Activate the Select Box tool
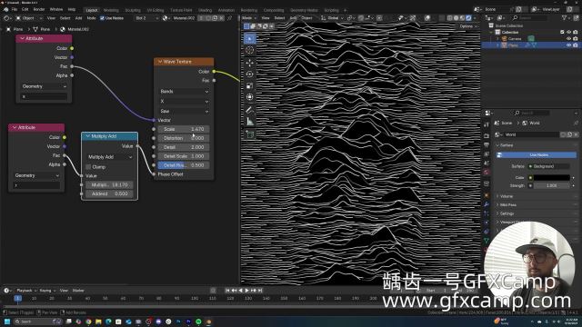Image resolution: width=582 pixels, height=327 pixels. tap(250, 38)
